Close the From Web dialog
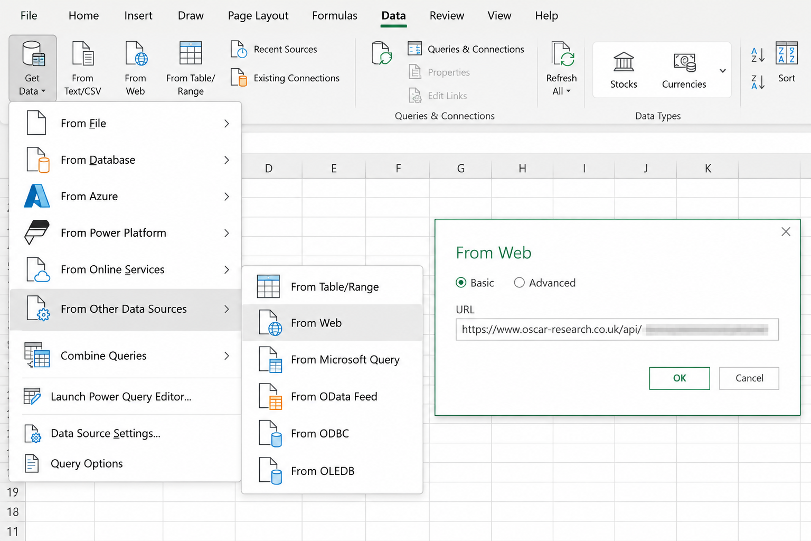Image resolution: width=811 pixels, height=541 pixels. (786, 231)
